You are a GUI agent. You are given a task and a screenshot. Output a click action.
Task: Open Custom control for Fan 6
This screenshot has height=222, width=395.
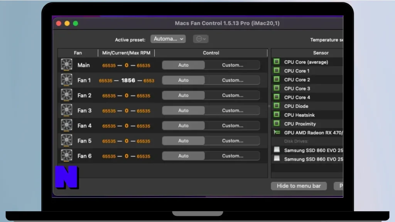232,156
